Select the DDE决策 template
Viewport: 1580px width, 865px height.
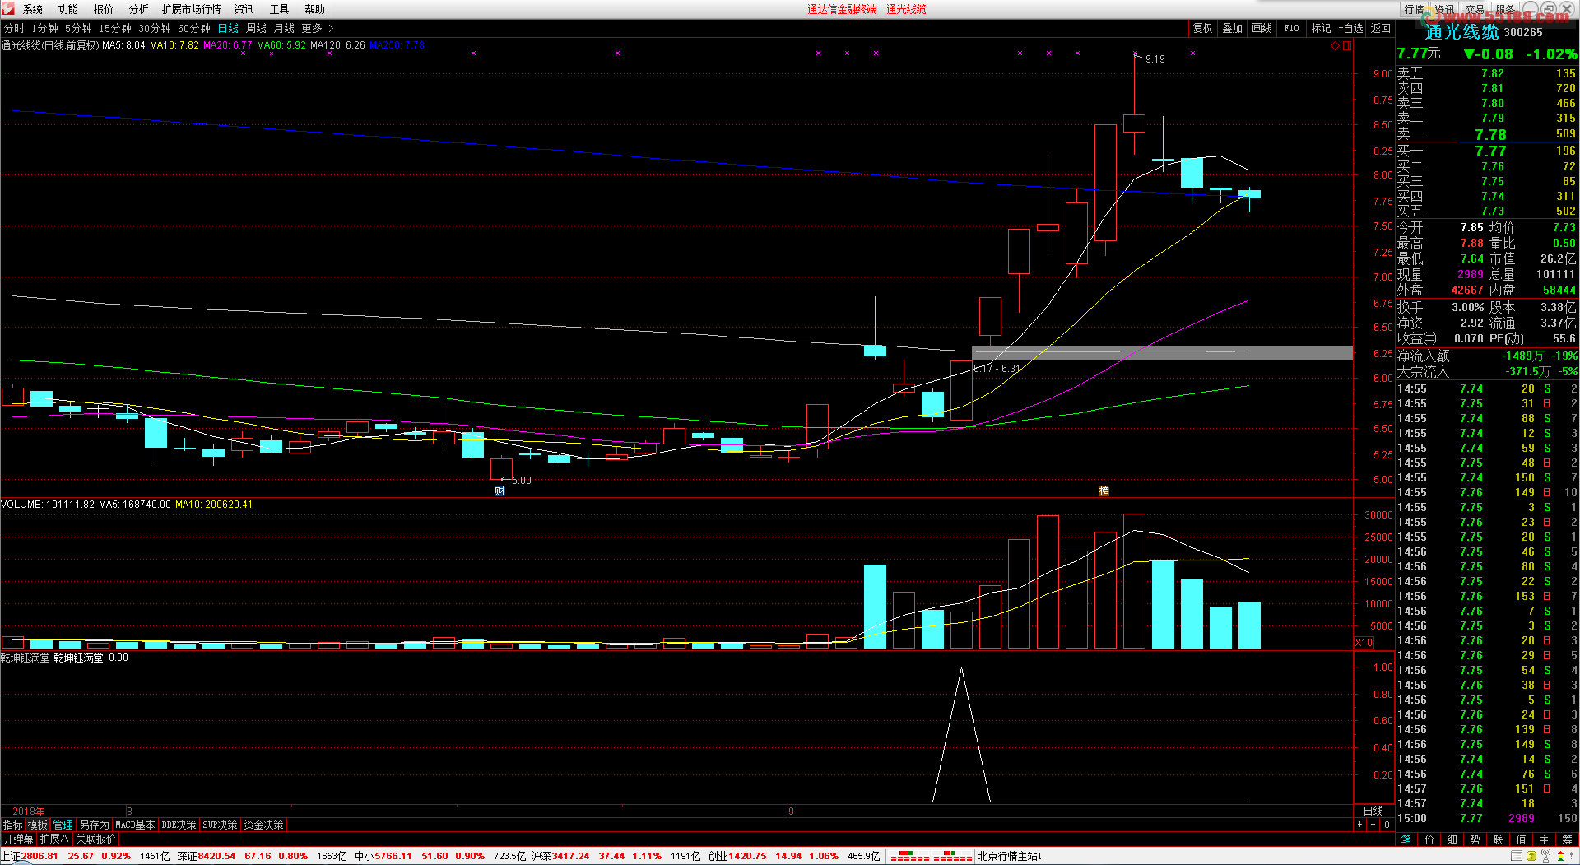click(x=179, y=825)
